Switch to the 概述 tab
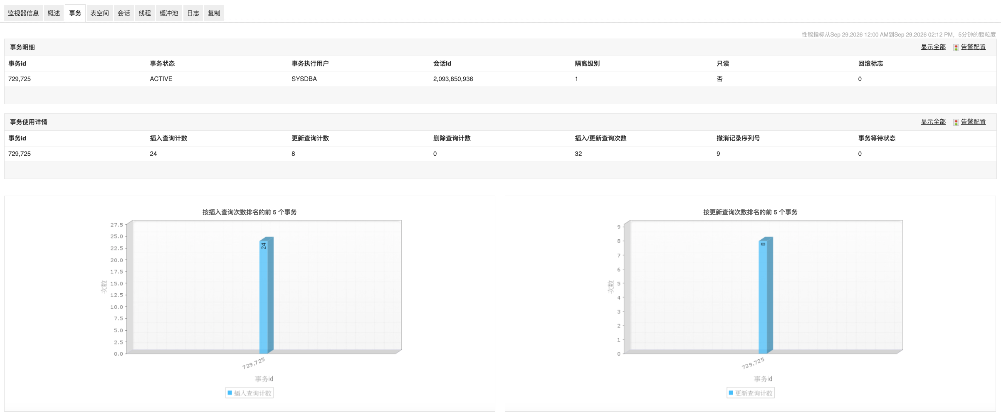This screenshot has width=1001, height=415. [x=54, y=13]
